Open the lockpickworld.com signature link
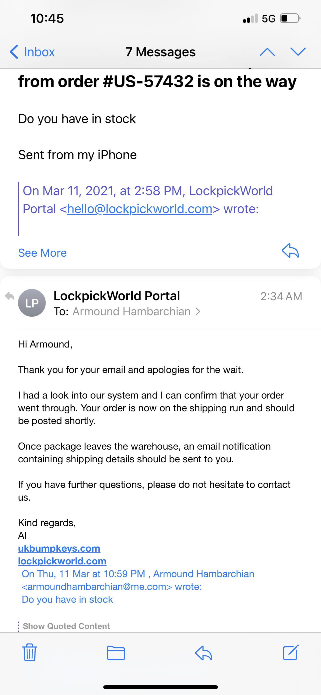This screenshot has height=695, width=321. click(62, 561)
